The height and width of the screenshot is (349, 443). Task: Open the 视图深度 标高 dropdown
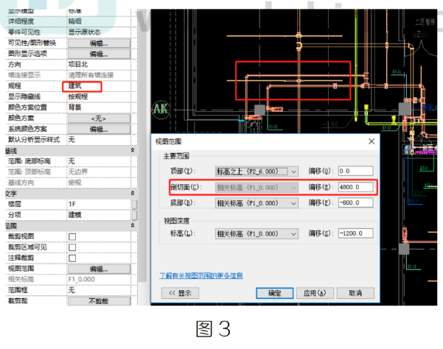click(257, 233)
